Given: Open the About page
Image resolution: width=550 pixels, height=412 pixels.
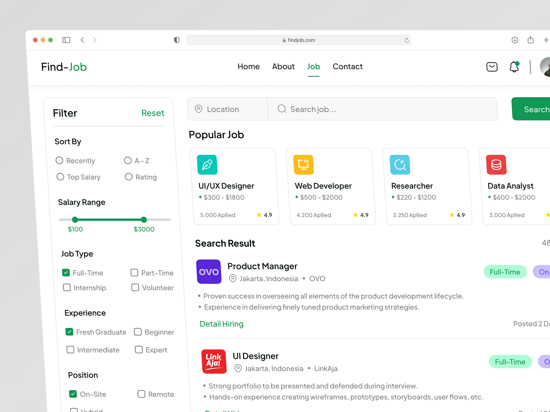Looking at the screenshot, I should (283, 67).
